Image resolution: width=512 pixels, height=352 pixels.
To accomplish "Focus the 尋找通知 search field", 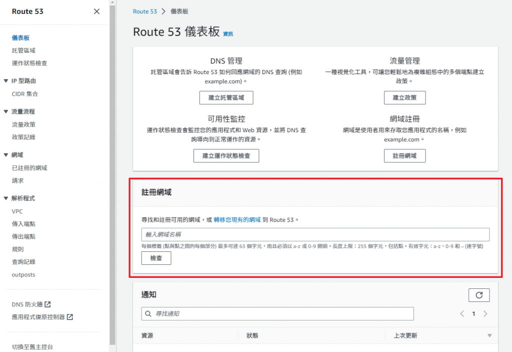I will (277, 314).
